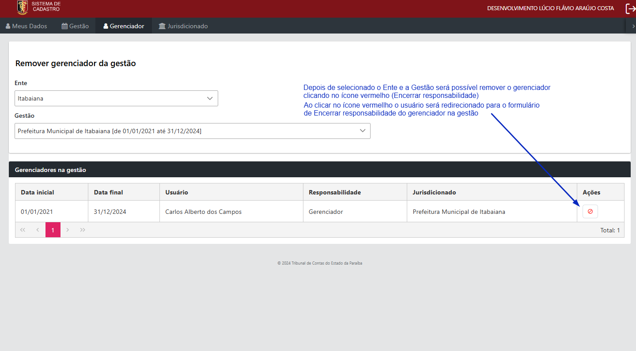Screen dimensions: 636x351
Task: Click the logout icon in header
Action: point(631,8)
